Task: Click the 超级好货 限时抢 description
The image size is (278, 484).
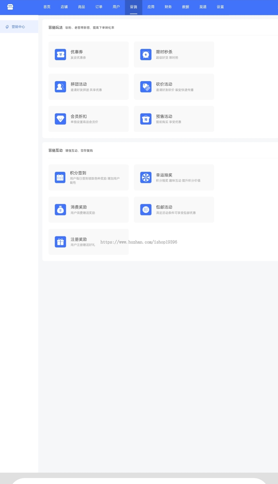Action: pyautogui.click(x=167, y=58)
